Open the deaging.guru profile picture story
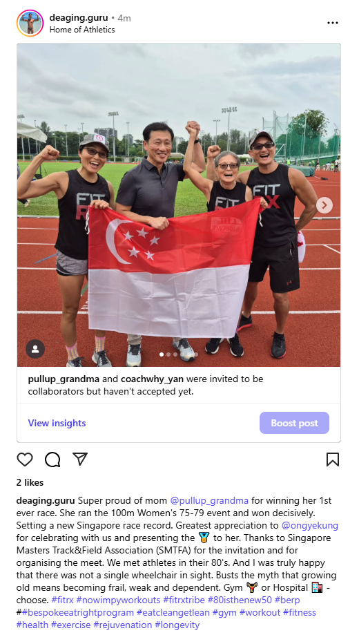This screenshot has height=635, width=359. [x=30, y=23]
